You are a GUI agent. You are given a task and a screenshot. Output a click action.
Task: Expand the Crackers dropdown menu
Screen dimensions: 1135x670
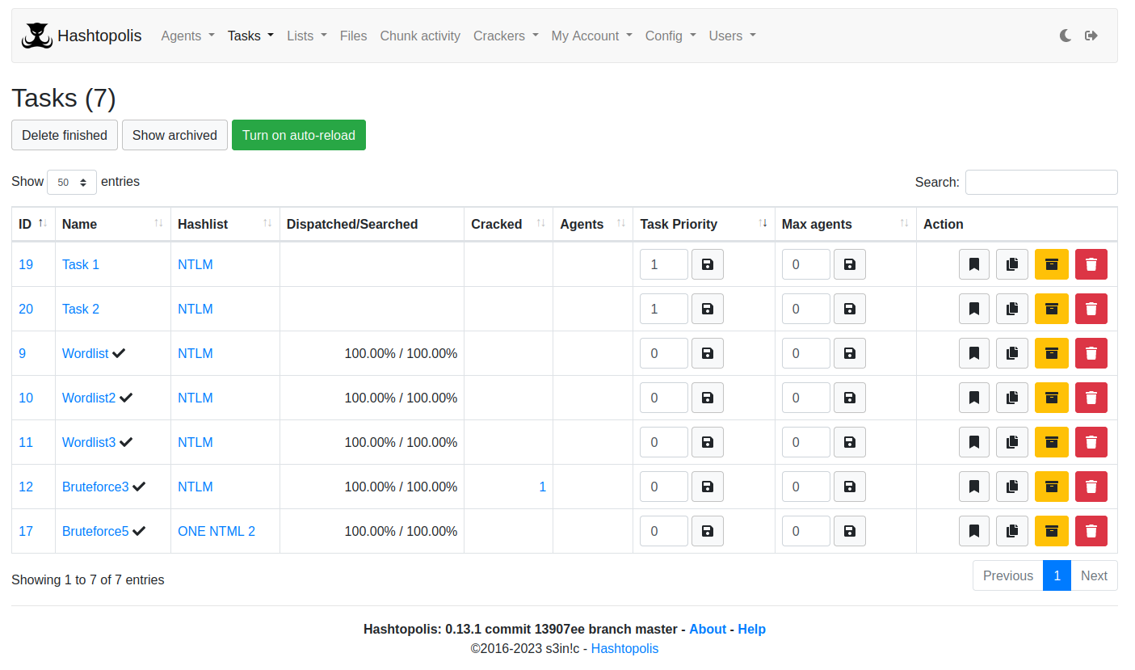[x=506, y=36]
